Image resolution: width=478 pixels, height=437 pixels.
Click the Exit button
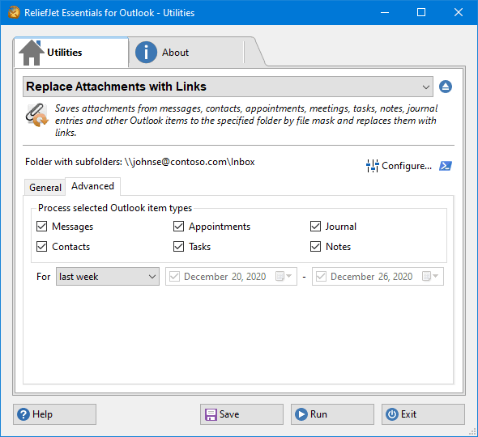[x=423, y=414]
